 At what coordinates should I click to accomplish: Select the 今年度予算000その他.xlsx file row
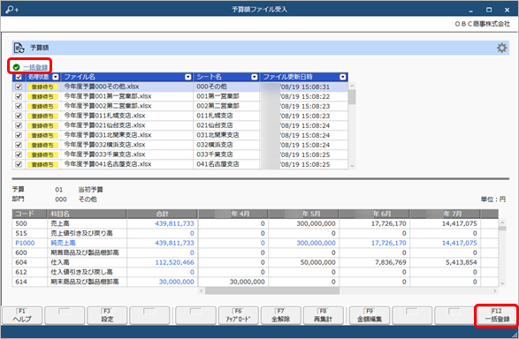[x=180, y=87]
